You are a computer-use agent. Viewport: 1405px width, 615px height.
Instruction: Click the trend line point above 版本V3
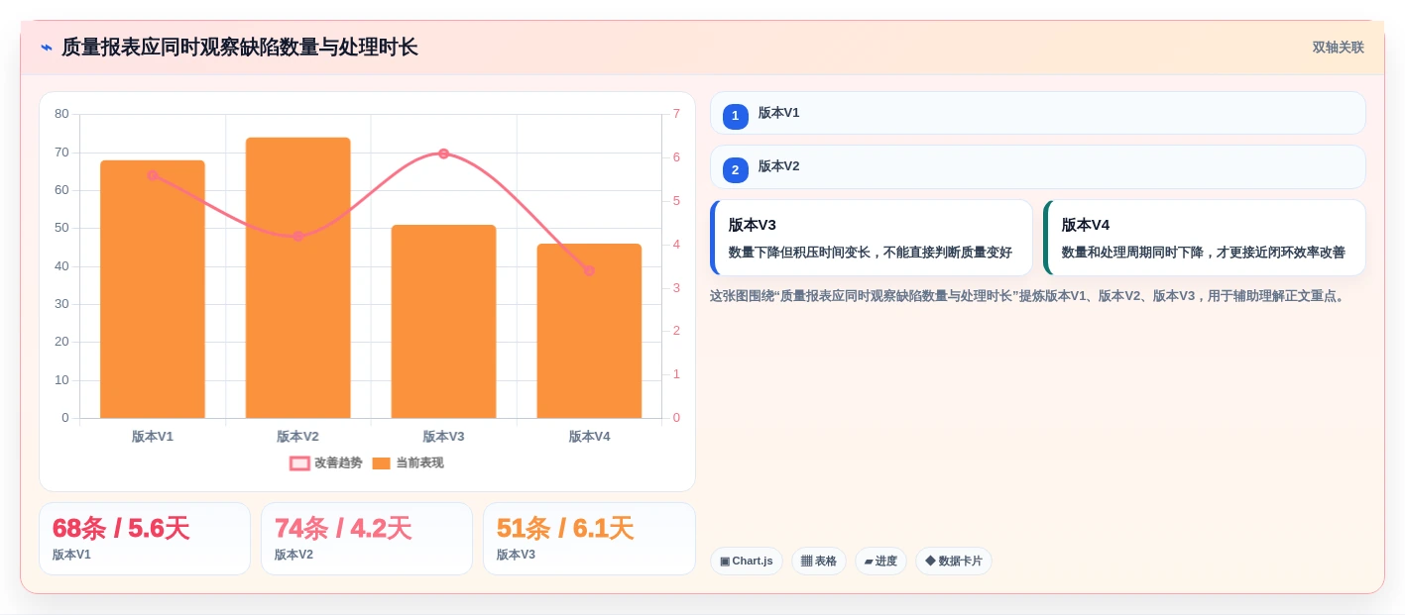[x=443, y=154]
